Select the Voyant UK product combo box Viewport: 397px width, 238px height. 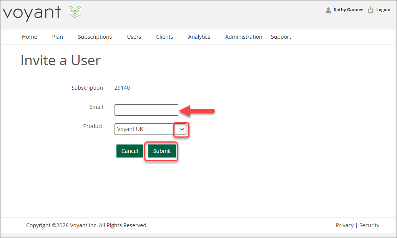150,129
